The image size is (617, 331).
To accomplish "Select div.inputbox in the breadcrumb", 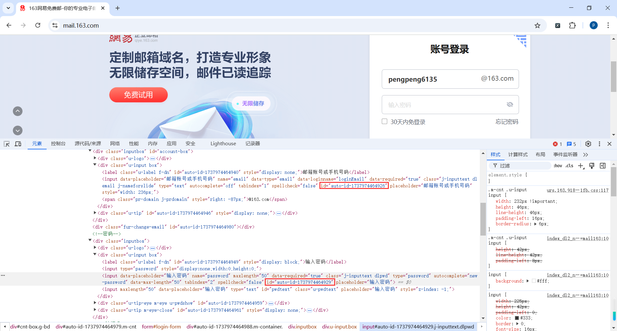I will 302,327.
